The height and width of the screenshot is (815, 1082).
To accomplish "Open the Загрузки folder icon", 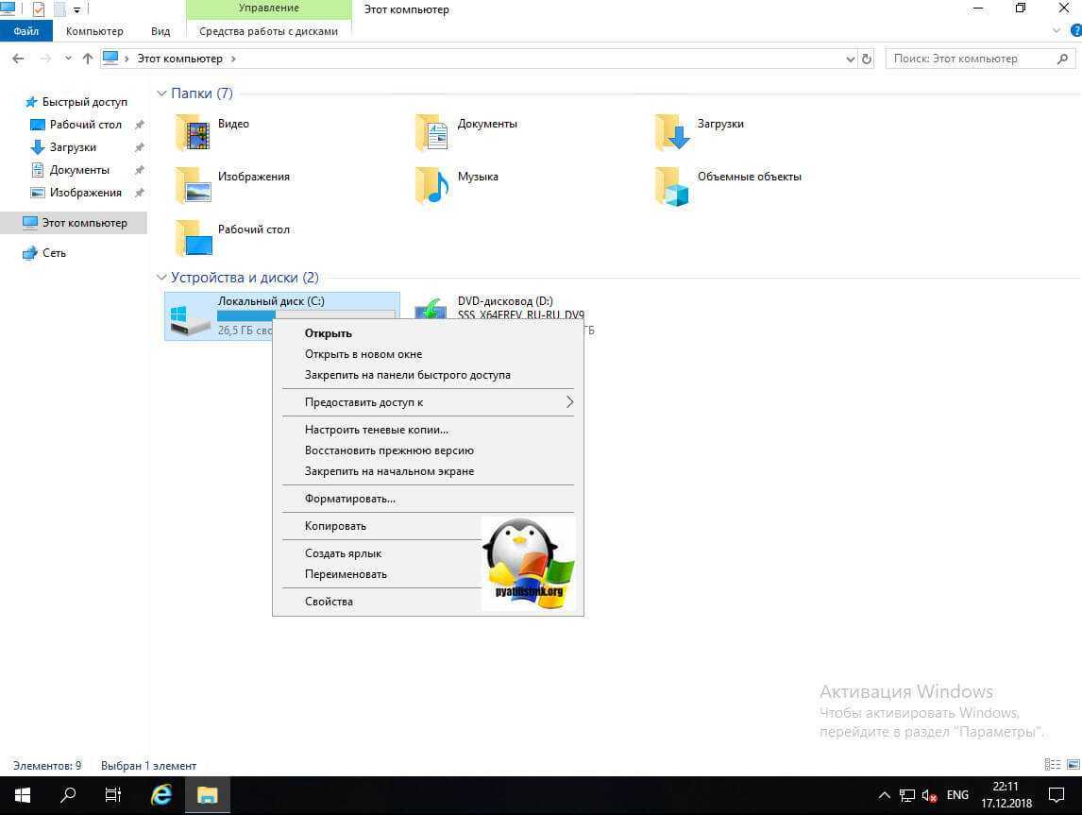I will (x=672, y=133).
